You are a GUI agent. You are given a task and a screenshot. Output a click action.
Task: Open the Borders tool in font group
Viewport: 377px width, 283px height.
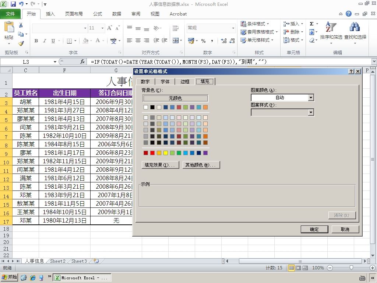coord(69,41)
